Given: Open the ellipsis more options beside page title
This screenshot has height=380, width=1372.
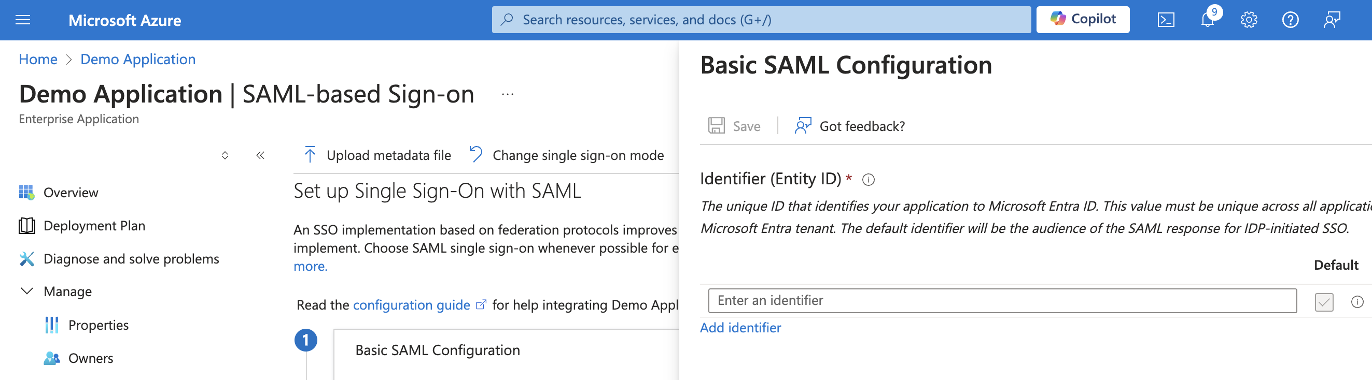Looking at the screenshot, I should coord(508,95).
